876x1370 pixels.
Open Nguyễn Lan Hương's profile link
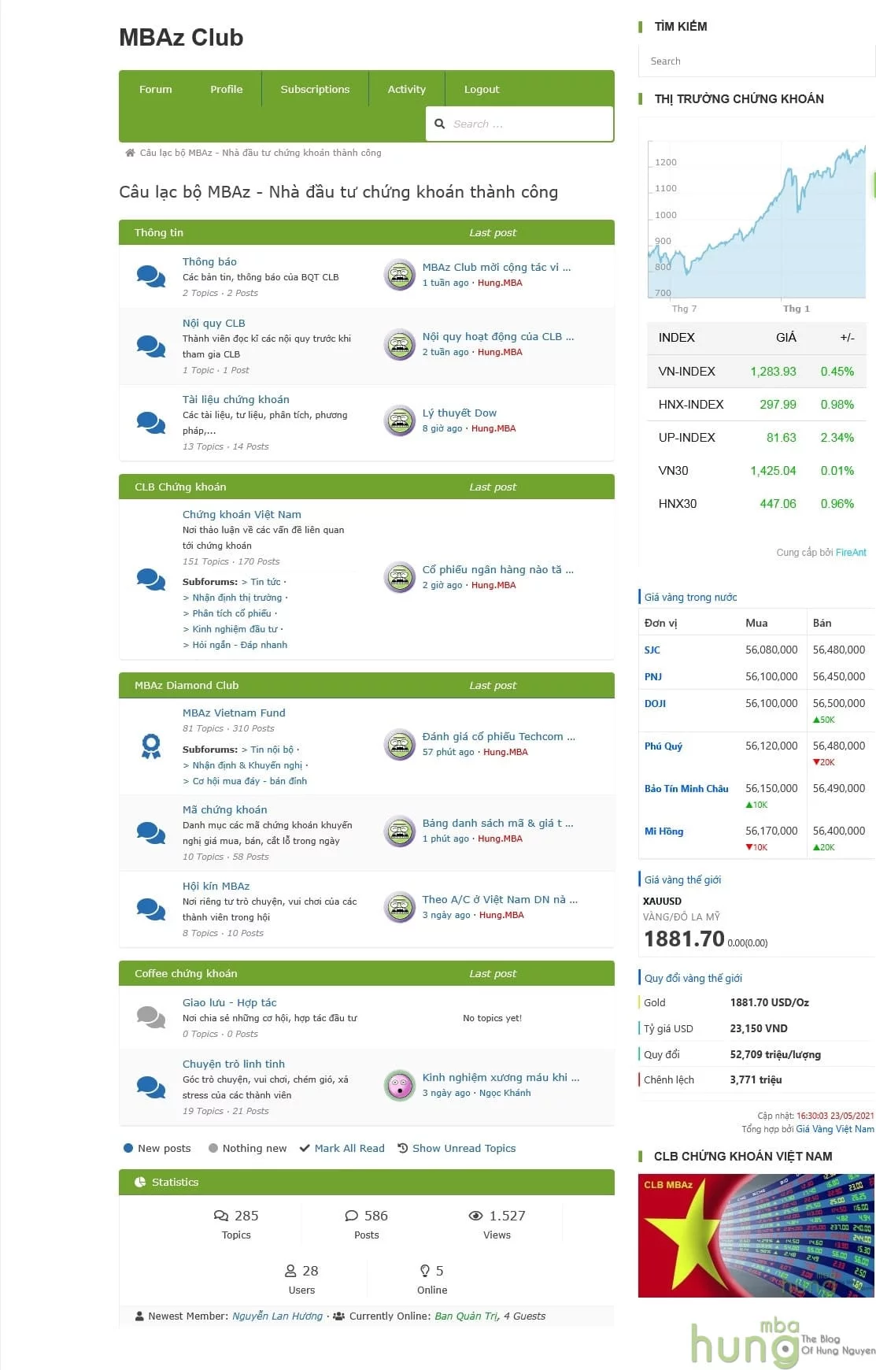click(x=277, y=1316)
